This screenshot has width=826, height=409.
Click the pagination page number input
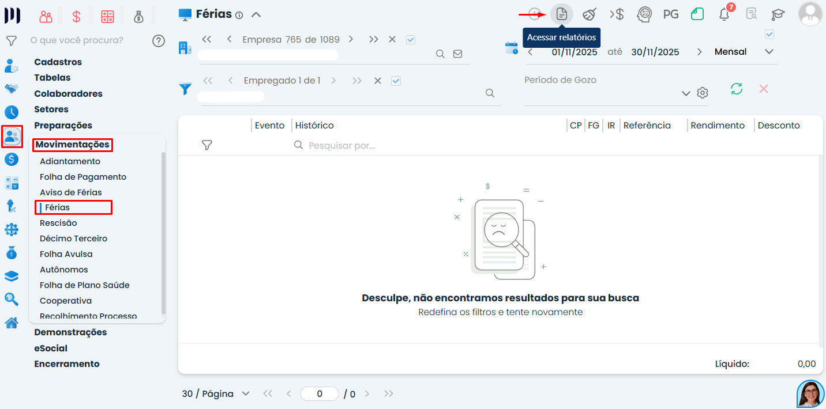point(320,394)
